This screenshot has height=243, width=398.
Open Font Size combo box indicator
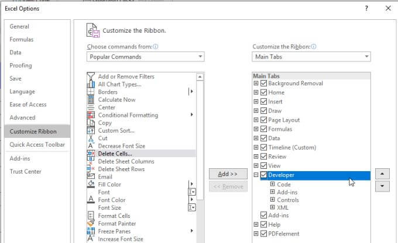192,207
